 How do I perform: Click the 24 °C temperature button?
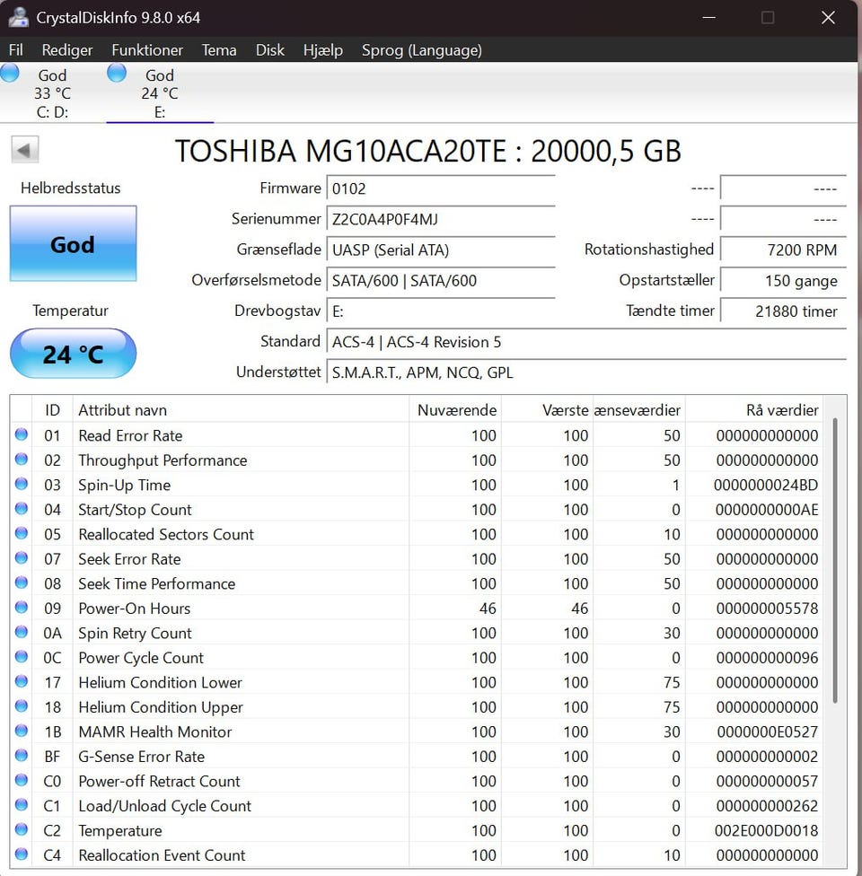(73, 354)
